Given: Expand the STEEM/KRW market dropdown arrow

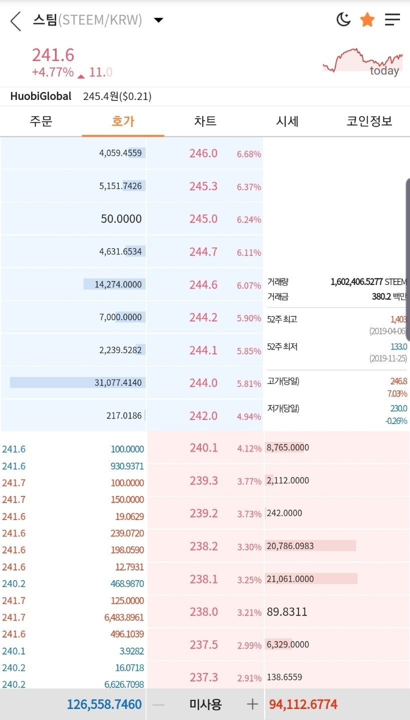Looking at the screenshot, I should point(159,20).
